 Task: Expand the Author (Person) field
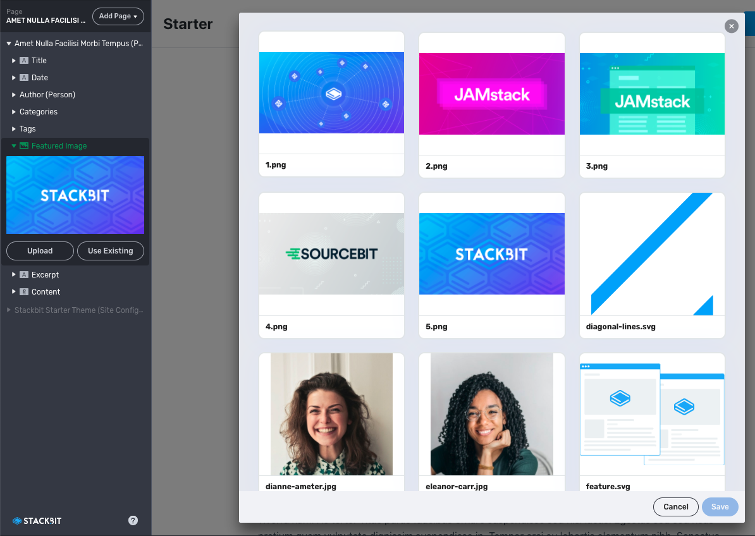click(x=13, y=95)
